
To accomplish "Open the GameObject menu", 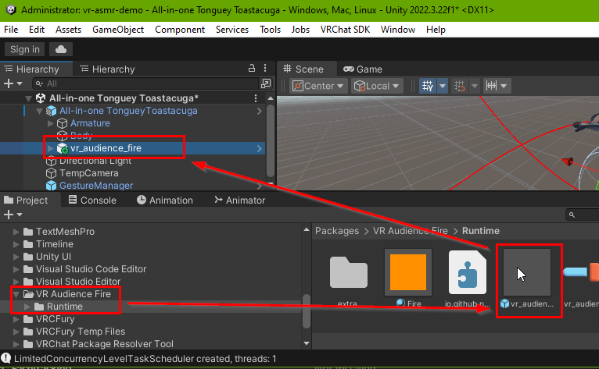I will point(118,30).
